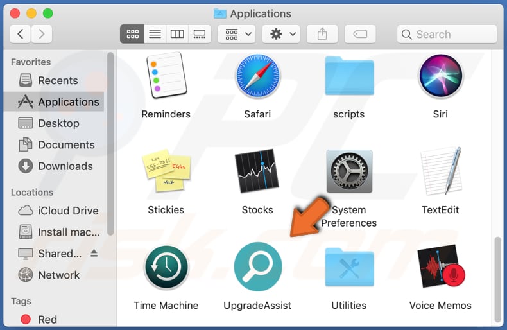Open the Stocks application
The image size is (507, 330).
[x=257, y=171]
